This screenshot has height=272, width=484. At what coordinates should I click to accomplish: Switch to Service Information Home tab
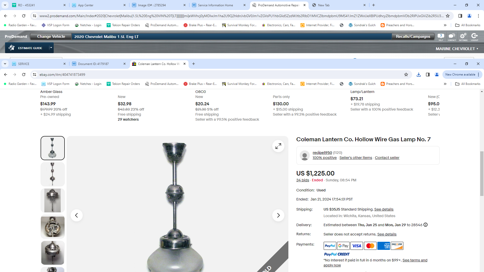[x=215, y=5]
